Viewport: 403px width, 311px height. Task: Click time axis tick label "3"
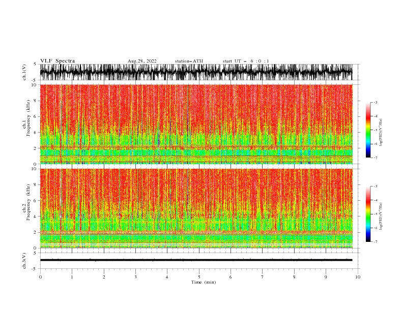[135, 277]
